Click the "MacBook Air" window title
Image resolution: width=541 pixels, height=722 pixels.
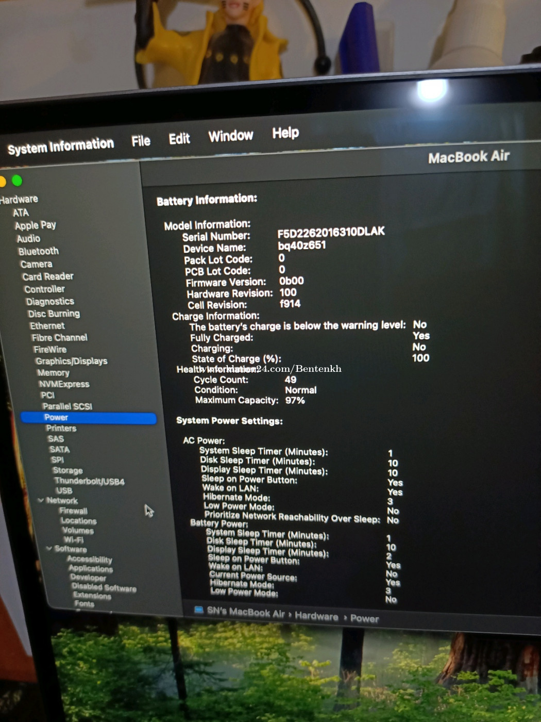469,157
